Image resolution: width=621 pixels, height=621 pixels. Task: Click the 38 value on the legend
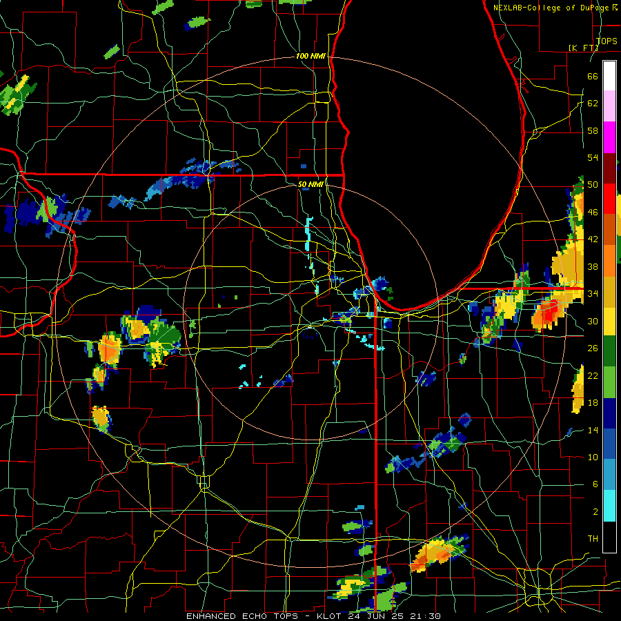pos(593,266)
